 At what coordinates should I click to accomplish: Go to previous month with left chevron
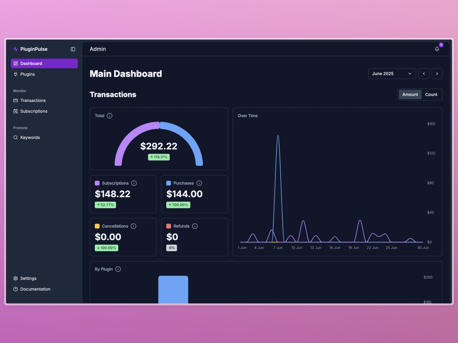pyautogui.click(x=424, y=74)
